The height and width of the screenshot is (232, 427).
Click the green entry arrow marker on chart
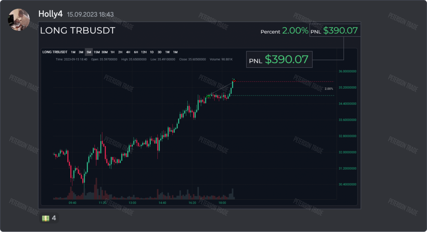click(x=208, y=95)
